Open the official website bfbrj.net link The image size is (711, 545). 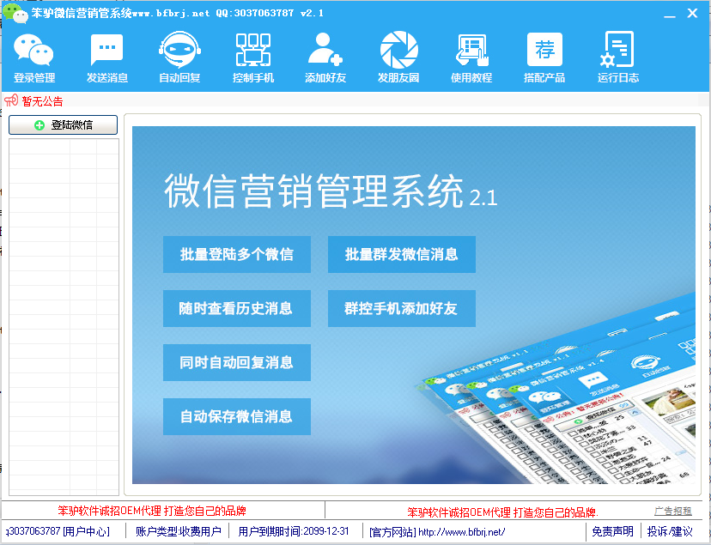[x=437, y=532]
